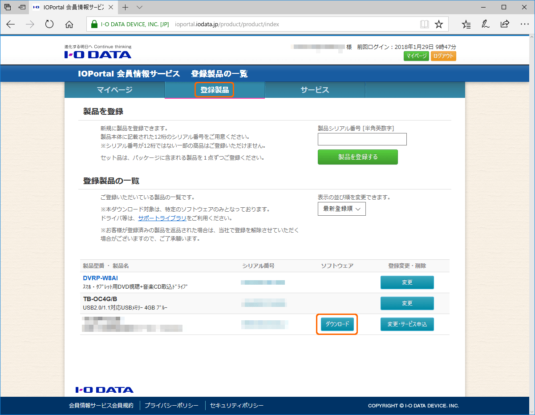The width and height of the screenshot is (535, 415).
Task: Click the 登録変更・削除 column header
Action: tap(407, 266)
